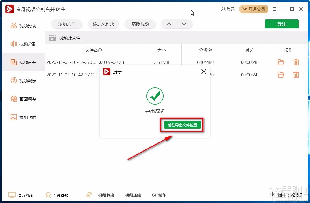The height and width of the screenshot is (203, 310).
Task: Select the 视频配乐 music tool
Action: (24, 80)
